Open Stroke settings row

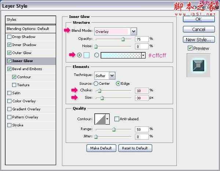coord(30,125)
